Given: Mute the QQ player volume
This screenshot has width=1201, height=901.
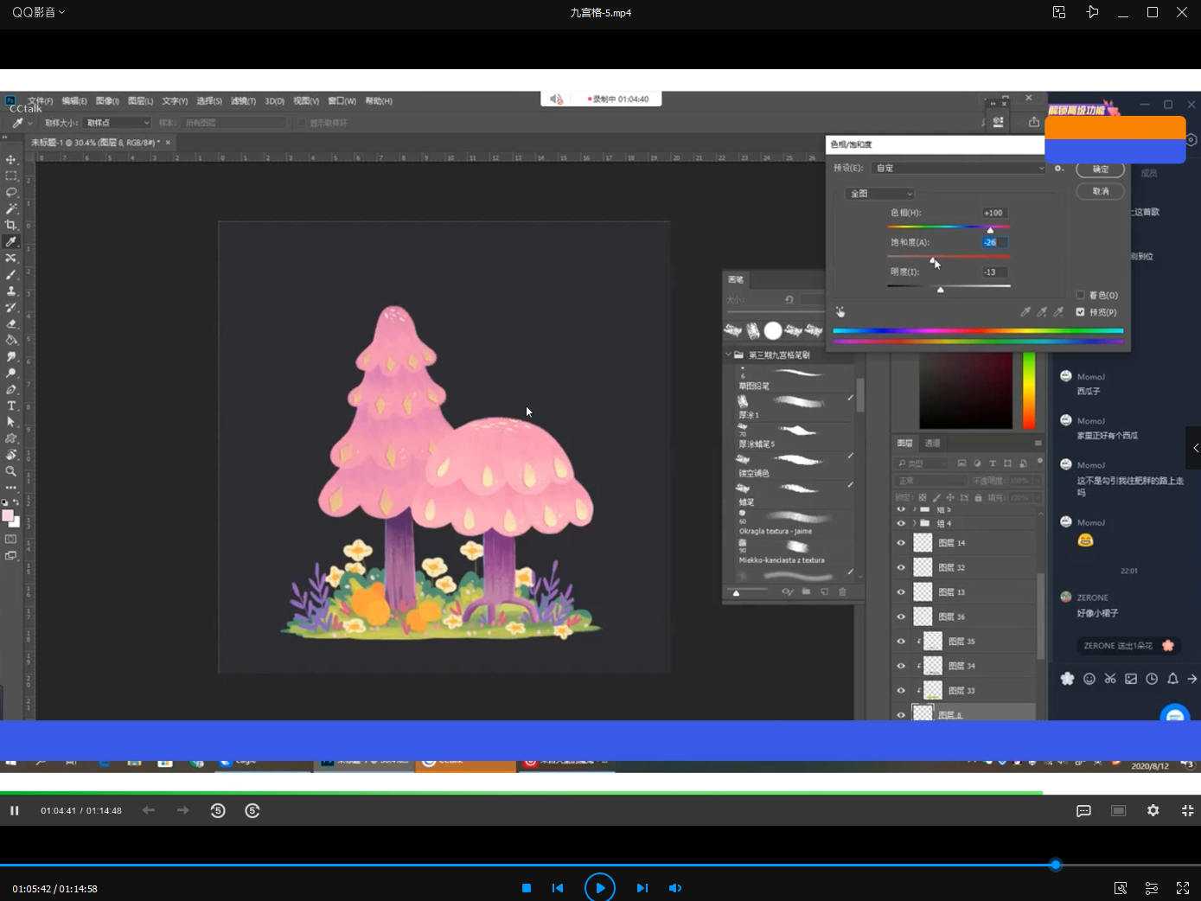Looking at the screenshot, I should [675, 888].
